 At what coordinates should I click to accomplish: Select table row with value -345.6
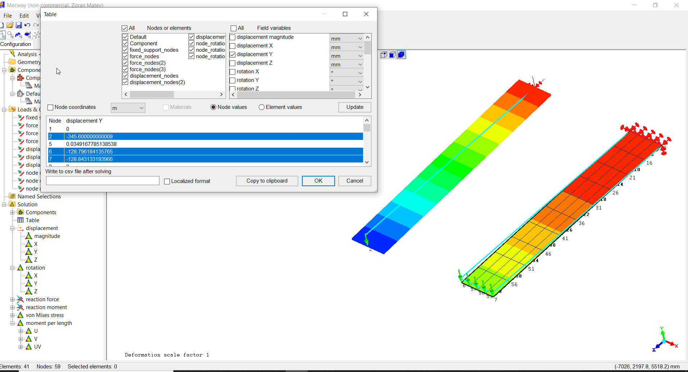click(x=205, y=137)
